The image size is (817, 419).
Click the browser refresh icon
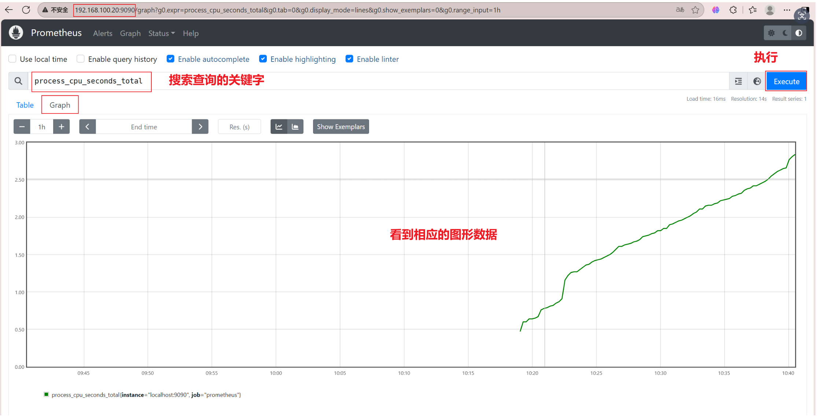(26, 10)
